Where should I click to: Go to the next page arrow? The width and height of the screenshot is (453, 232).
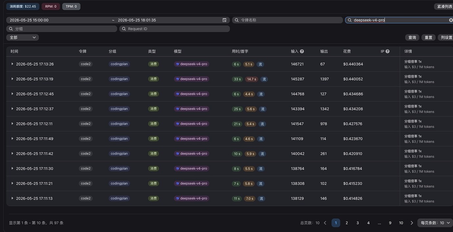pos(412,223)
